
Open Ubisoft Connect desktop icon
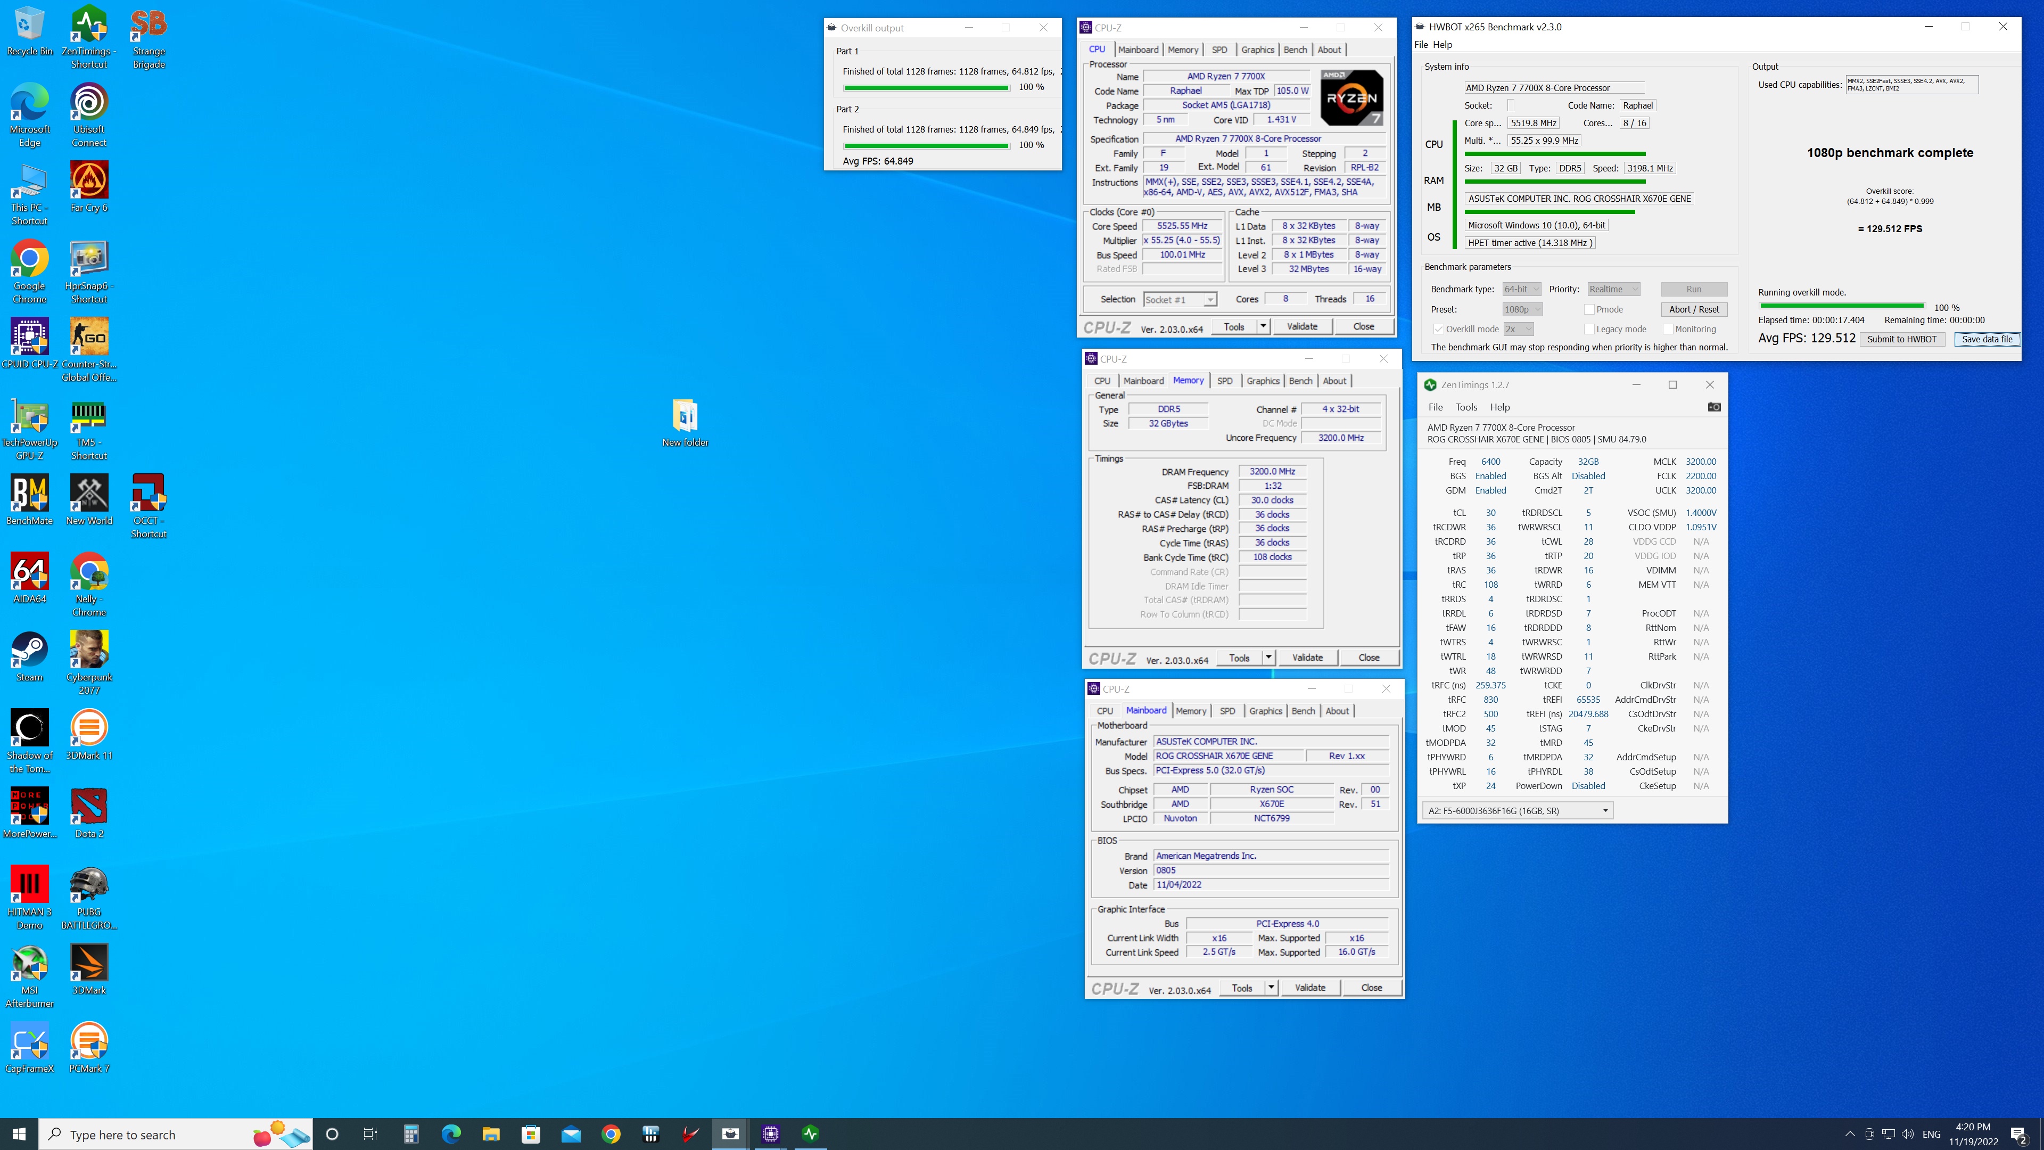89,116
